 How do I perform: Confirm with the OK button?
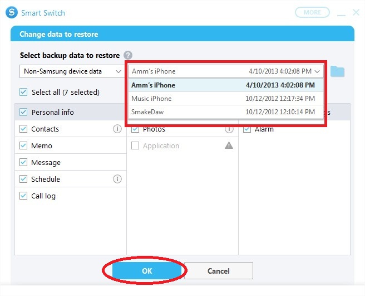tap(147, 271)
